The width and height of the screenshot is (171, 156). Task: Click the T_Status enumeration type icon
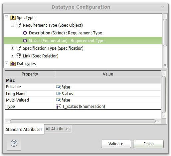click(x=59, y=106)
